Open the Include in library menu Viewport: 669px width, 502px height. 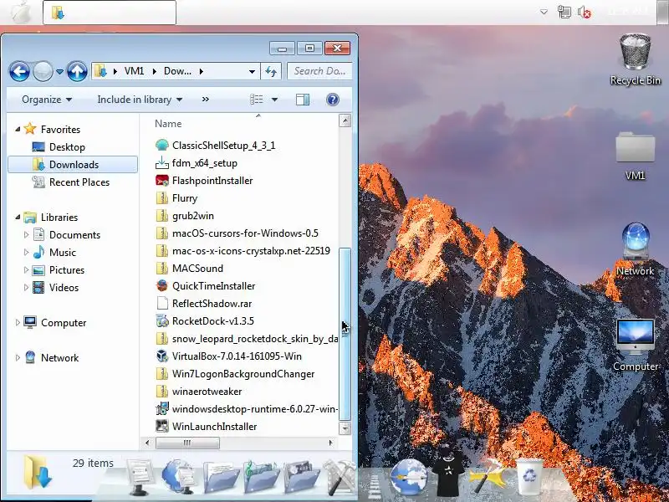140,100
